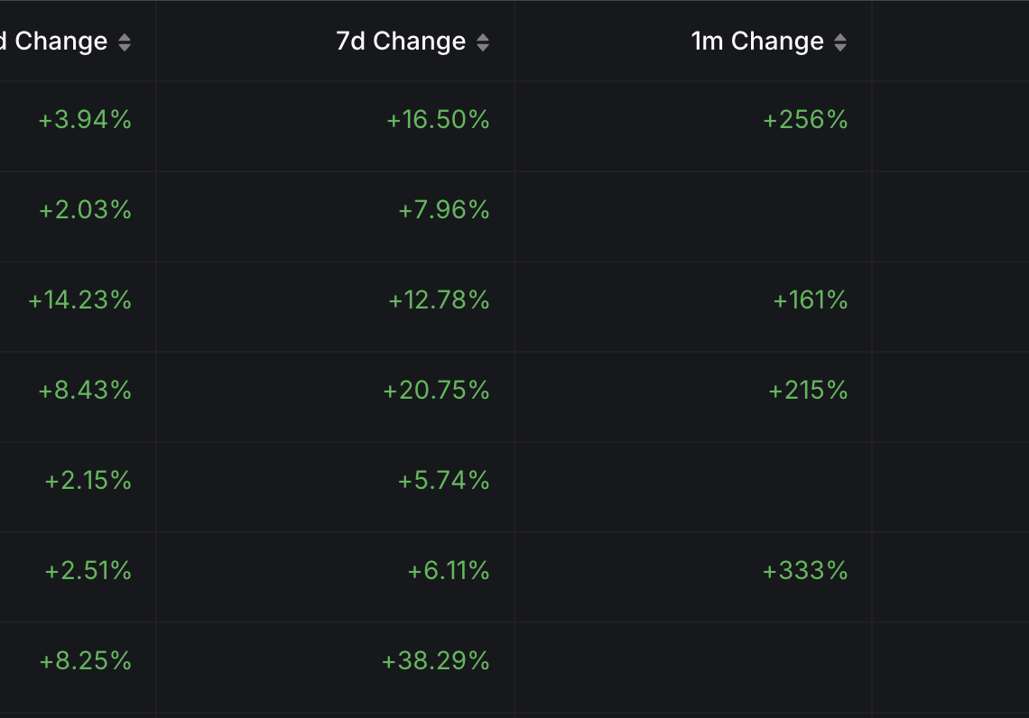This screenshot has height=718, width=1029.
Task: Sort table by the 1m Change header
Action: (757, 41)
